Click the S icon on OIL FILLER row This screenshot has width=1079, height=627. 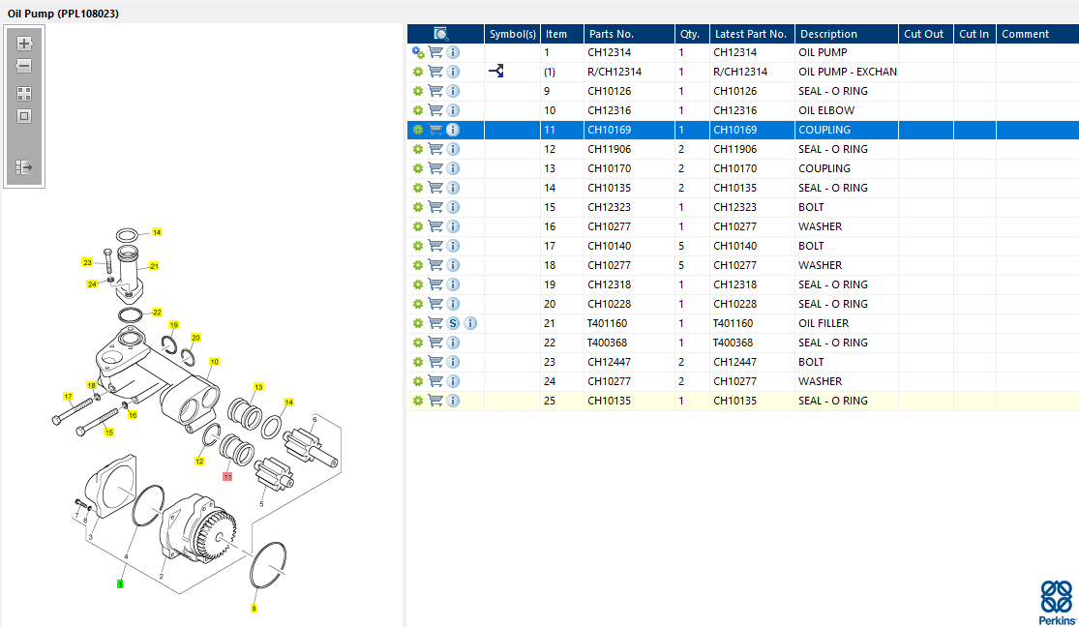[453, 323]
